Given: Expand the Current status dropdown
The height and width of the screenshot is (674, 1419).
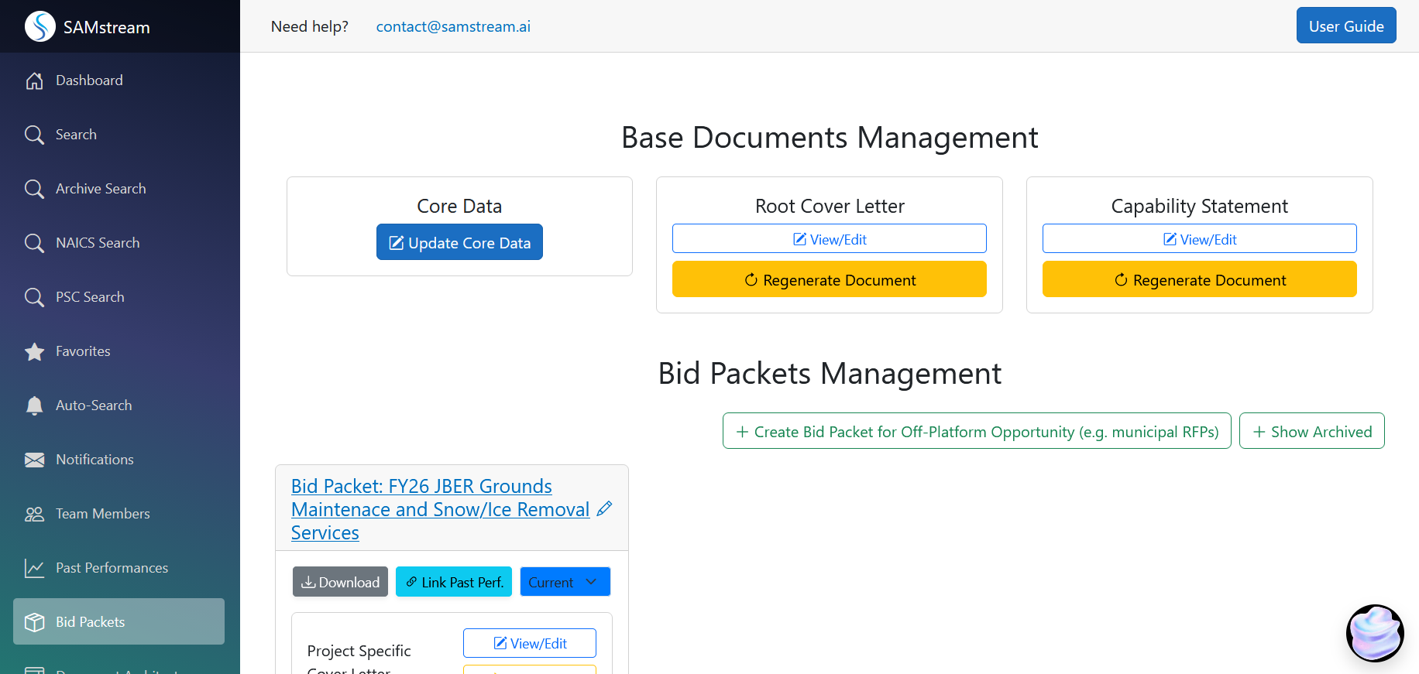Looking at the screenshot, I should pyautogui.click(x=565, y=582).
